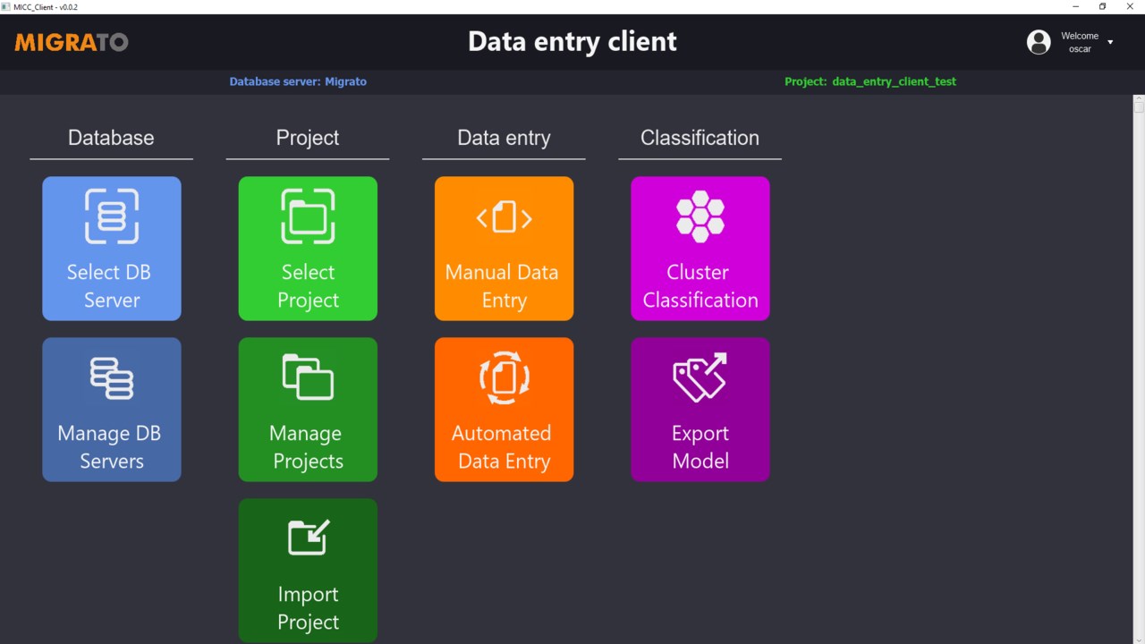Click the Import Project tile
The width and height of the screenshot is (1145, 644).
coord(308,571)
